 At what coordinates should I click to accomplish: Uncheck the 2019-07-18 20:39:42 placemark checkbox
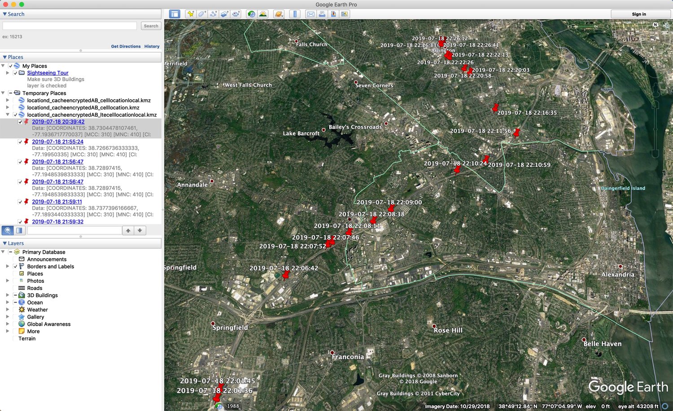point(20,122)
